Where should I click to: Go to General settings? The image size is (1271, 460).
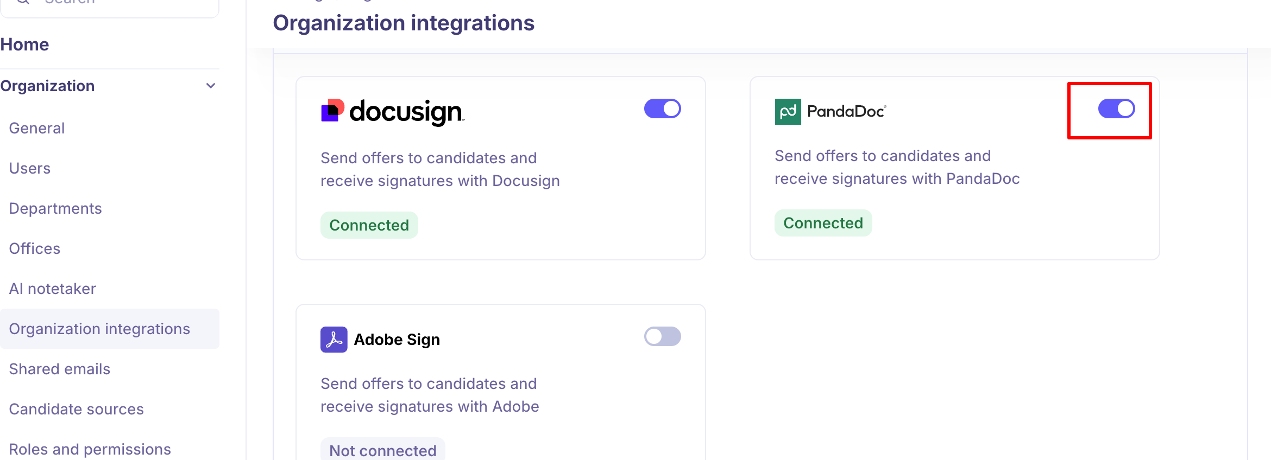click(x=37, y=128)
